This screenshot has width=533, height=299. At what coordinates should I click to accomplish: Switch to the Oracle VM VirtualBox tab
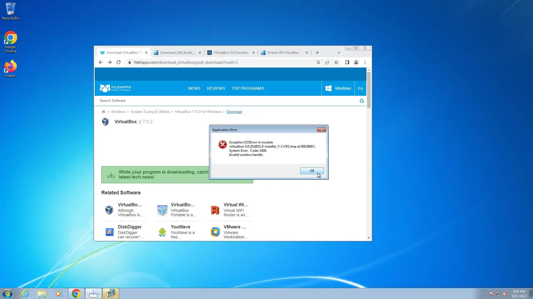point(283,53)
